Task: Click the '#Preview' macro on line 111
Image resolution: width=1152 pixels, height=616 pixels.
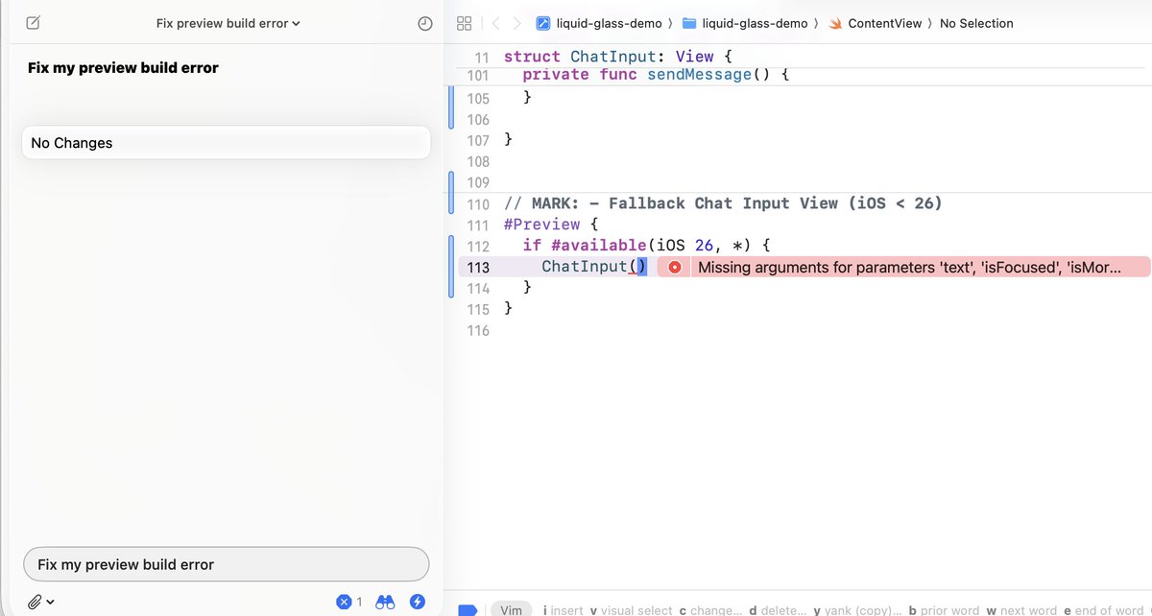Action: coord(541,225)
